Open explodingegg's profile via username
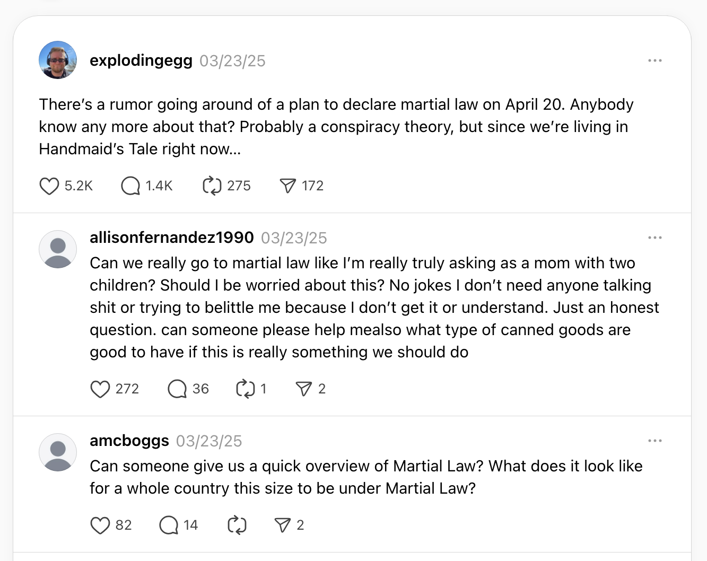Screen dimensions: 707x561 pos(141,61)
